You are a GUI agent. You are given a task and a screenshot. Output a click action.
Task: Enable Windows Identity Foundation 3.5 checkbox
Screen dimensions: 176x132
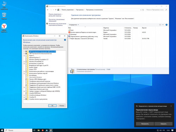pyautogui.click(x=26, y=59)
